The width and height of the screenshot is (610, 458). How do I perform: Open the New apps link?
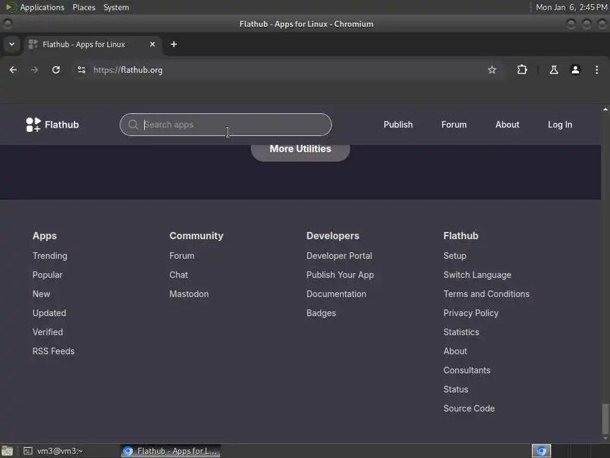(x=41, y=294)
